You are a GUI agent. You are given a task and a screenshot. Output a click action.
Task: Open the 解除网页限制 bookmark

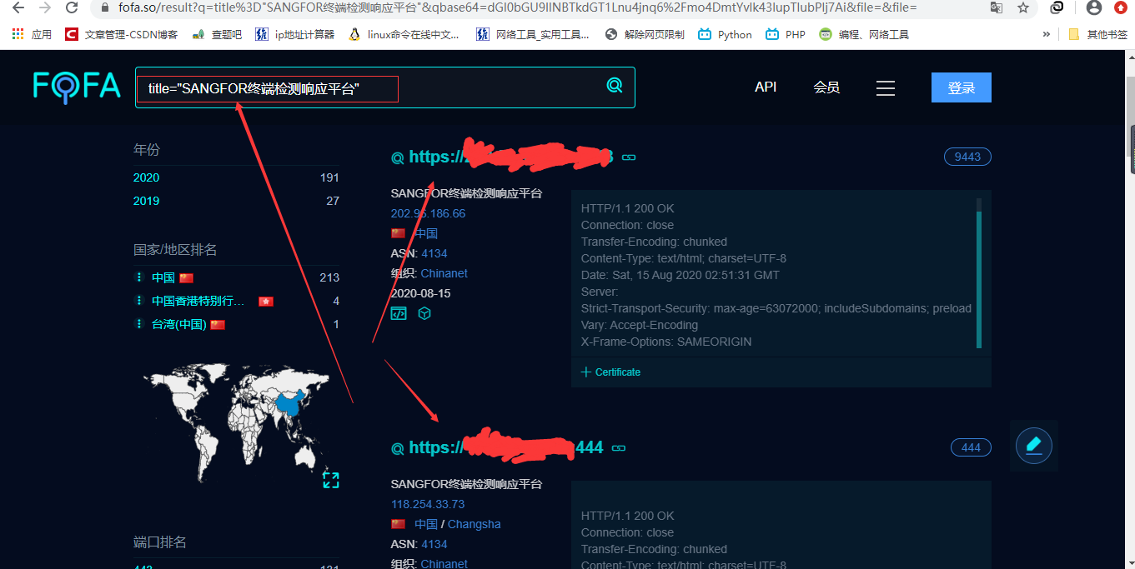[645, 34]
